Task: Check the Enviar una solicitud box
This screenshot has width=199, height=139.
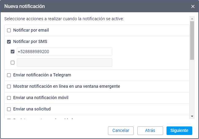Action: click(x=9, y=109)
